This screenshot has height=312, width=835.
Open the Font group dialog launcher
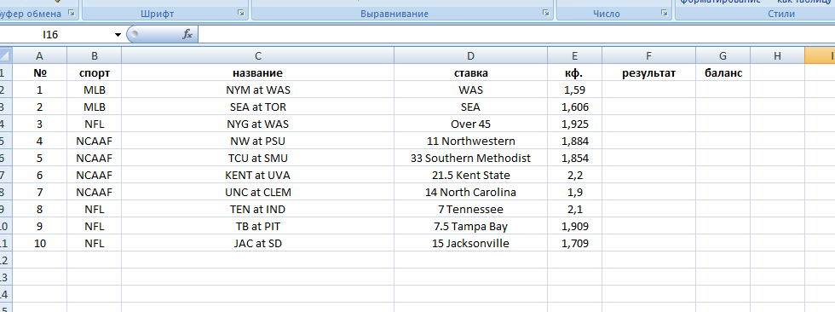click(x=241, y=14)
